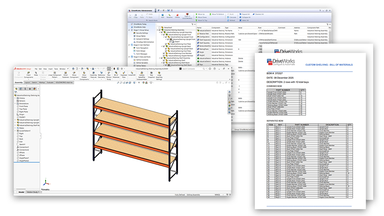Uncheck the Industrial Shelving Assembly checkbox

click(x=159, y=30)
